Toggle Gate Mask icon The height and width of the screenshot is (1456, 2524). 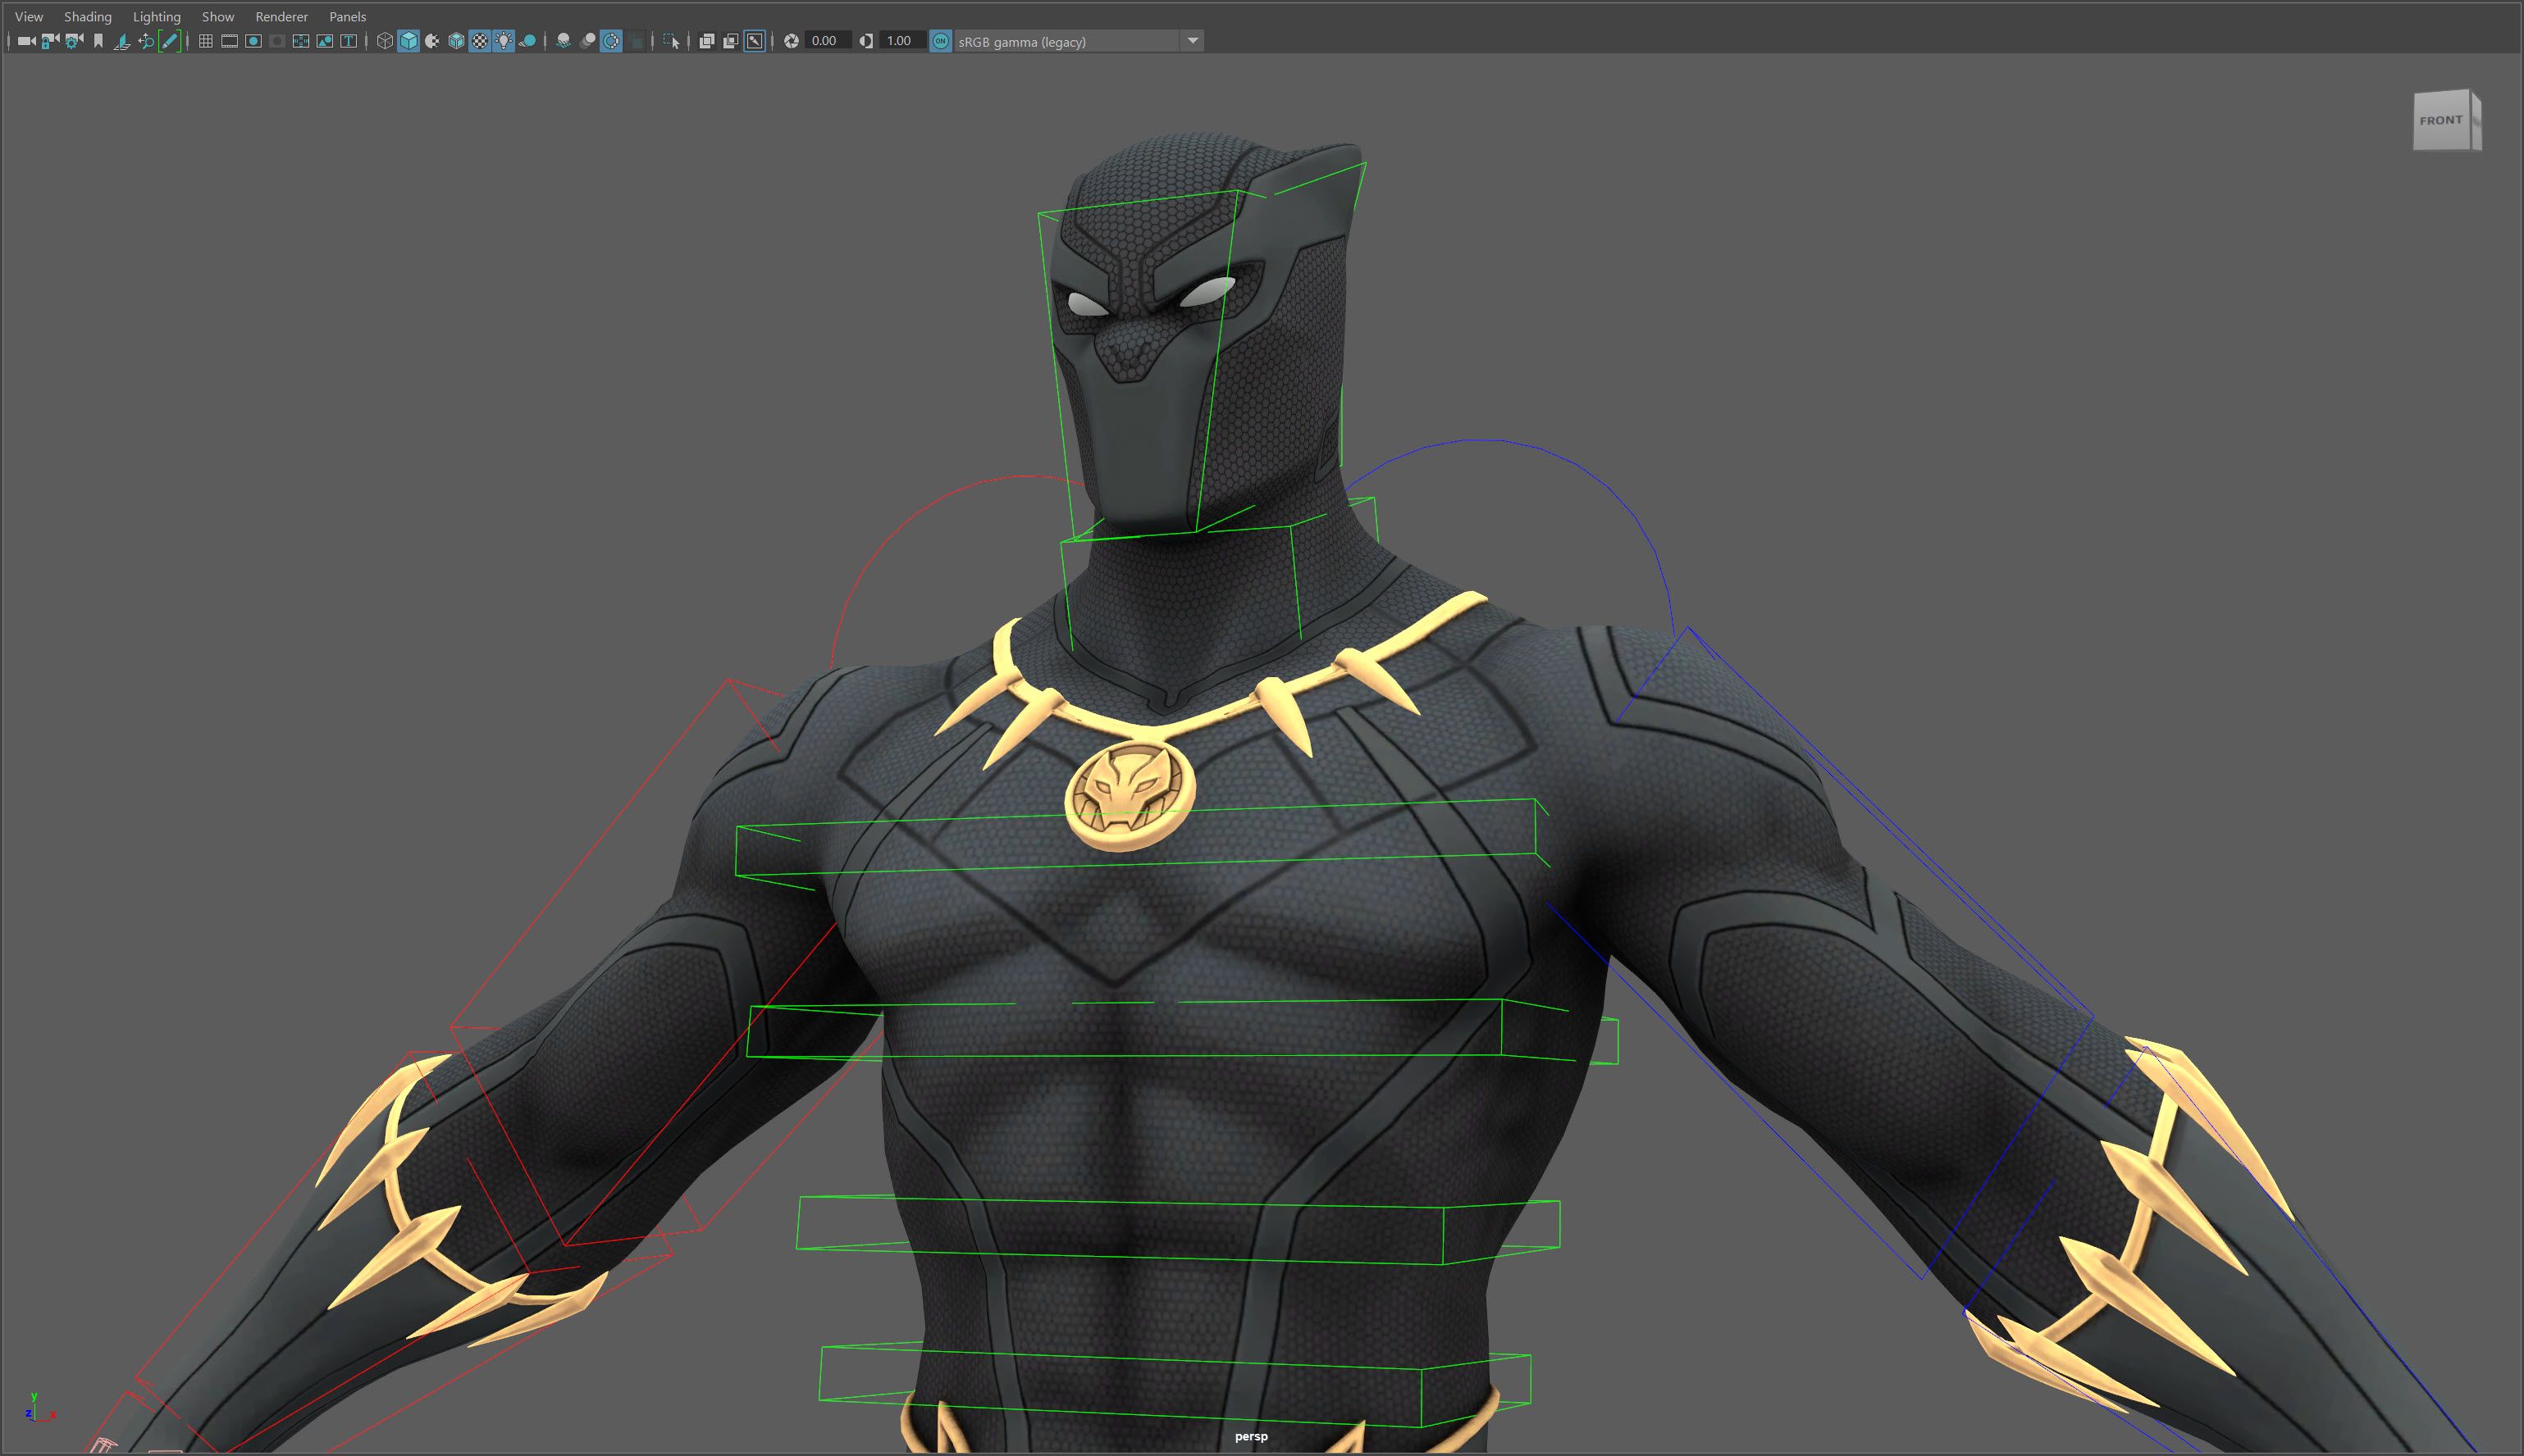[277, 41]
